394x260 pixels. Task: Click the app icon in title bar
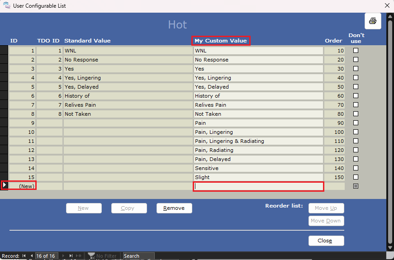[x=6, y=6]
